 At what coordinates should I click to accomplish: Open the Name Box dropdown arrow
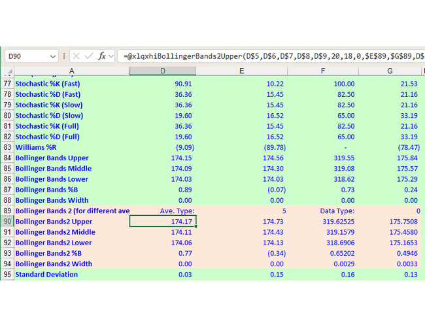pos(52,56)
